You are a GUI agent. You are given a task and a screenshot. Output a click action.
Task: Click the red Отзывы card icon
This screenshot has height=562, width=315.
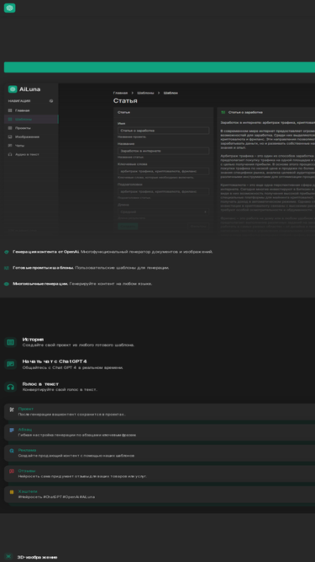pos(12,471)
